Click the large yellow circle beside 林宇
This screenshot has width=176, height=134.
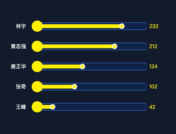(x=37, y=26)
